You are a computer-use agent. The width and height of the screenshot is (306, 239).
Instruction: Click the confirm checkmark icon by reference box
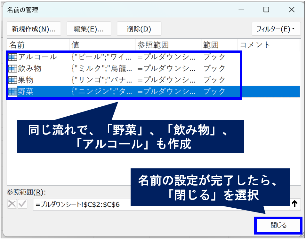click(22, 204)
